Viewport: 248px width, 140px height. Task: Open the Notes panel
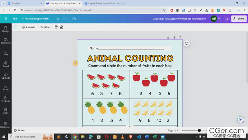[x=19, y=130]
